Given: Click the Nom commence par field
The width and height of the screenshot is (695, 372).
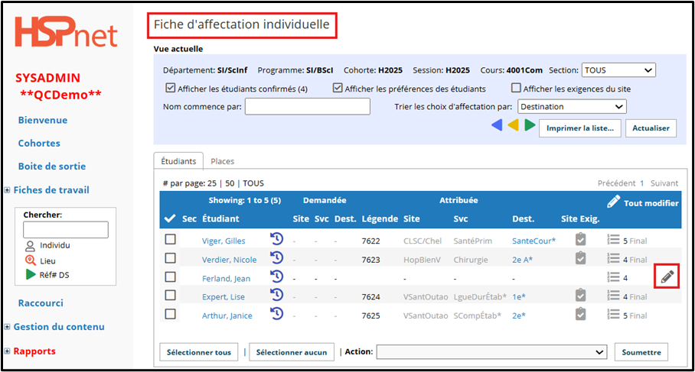Looking at the screenshot, I should 308,107.
